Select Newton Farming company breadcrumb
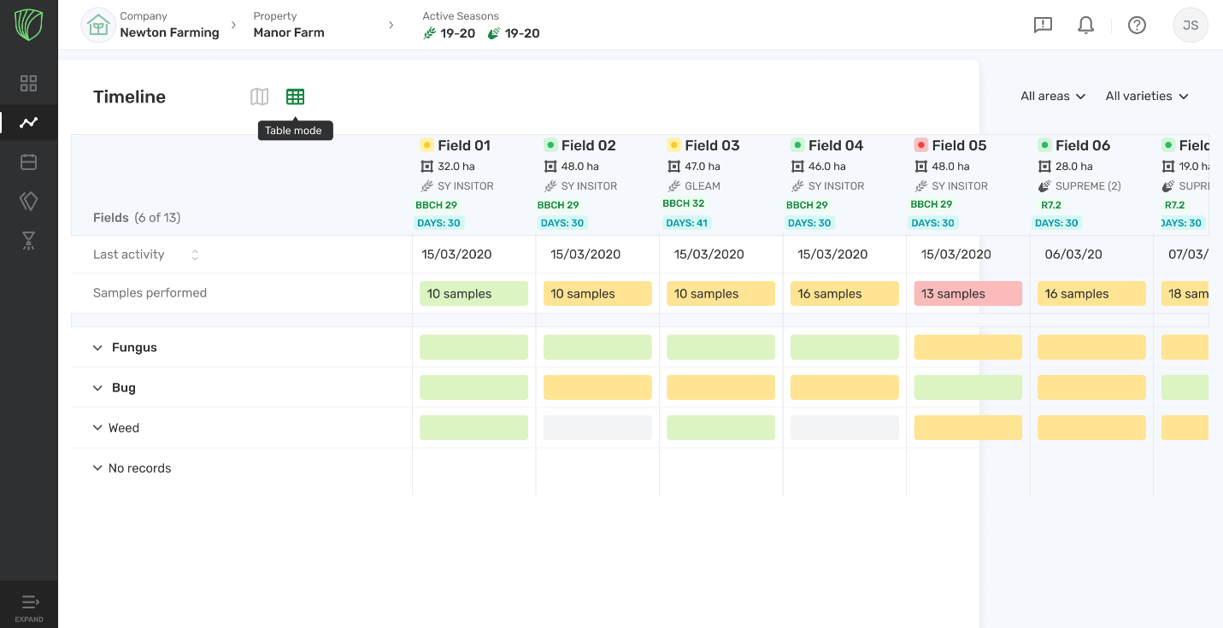Viewport: 1223px width, 628px height. pyautogui.click(x=168, y=32)
